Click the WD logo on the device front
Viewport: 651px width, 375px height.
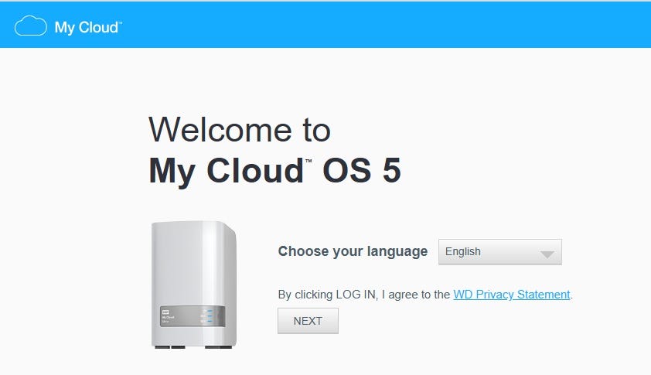click(165, 311)
